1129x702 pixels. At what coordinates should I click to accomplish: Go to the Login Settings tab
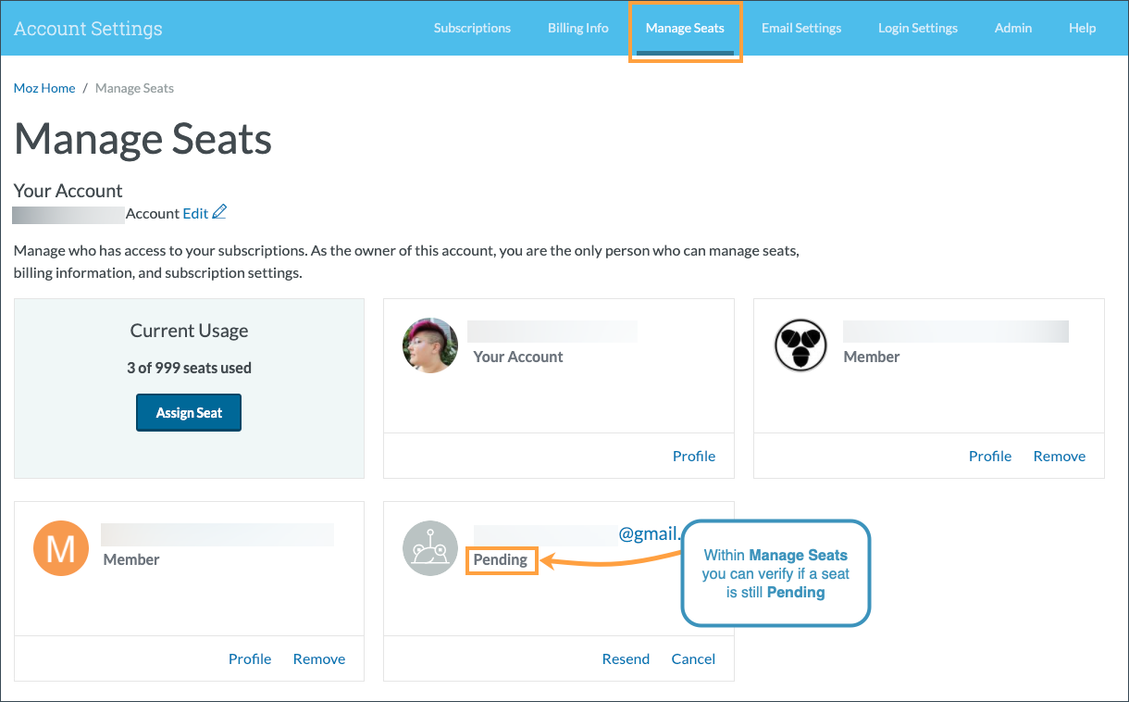(x=917, y=28)
